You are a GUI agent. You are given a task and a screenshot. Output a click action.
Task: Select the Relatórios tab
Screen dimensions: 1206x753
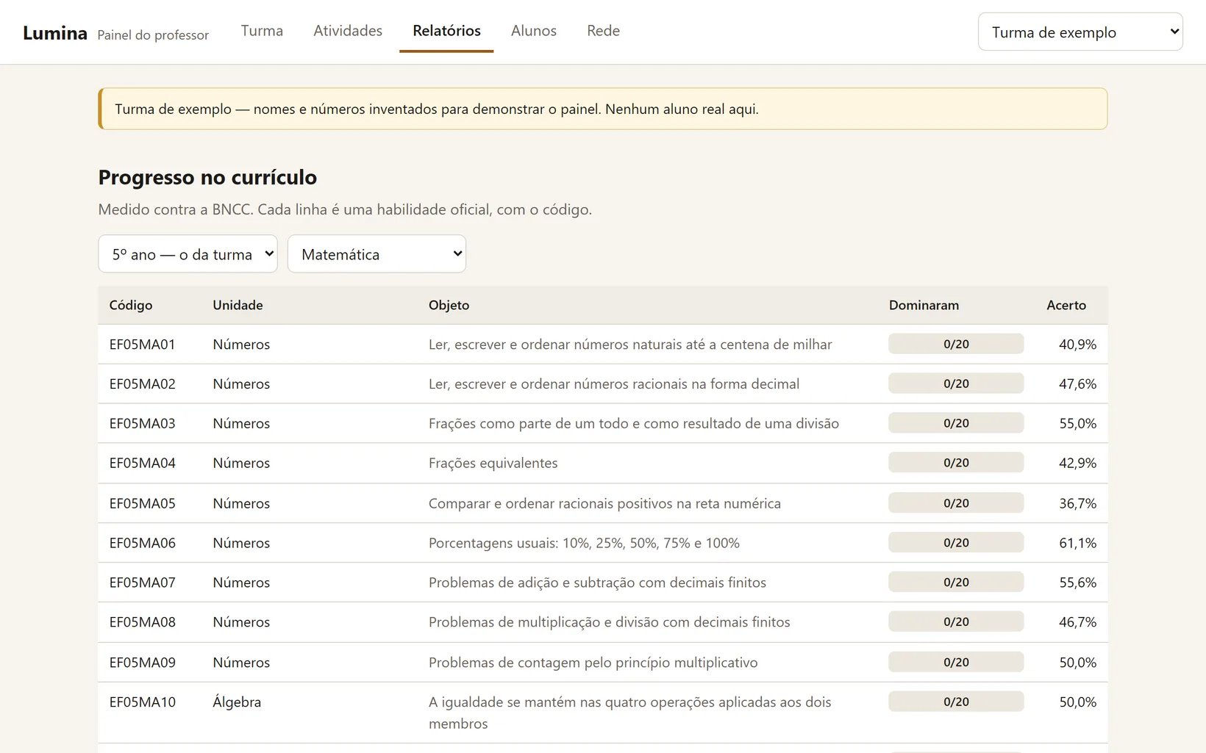[446, 31]
